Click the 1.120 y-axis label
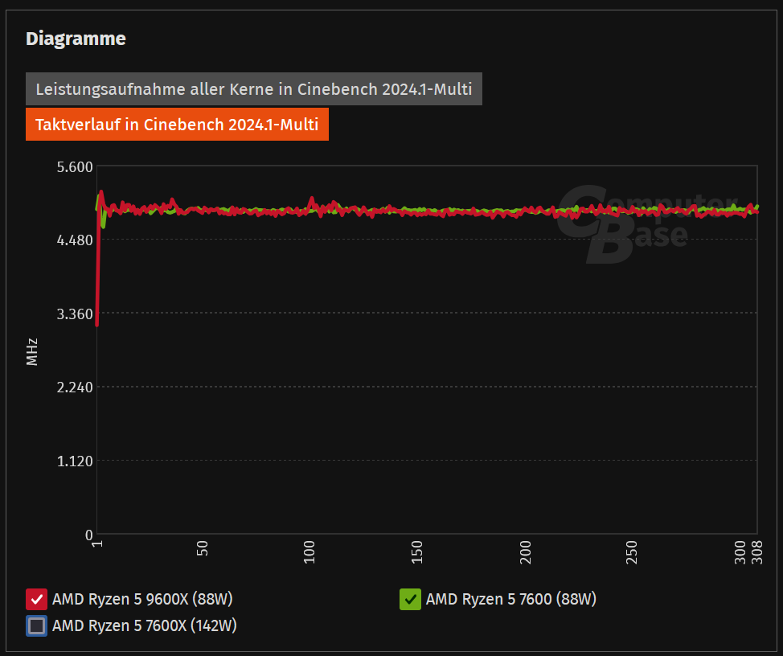 pyautogui.click(x=75, y=461)
